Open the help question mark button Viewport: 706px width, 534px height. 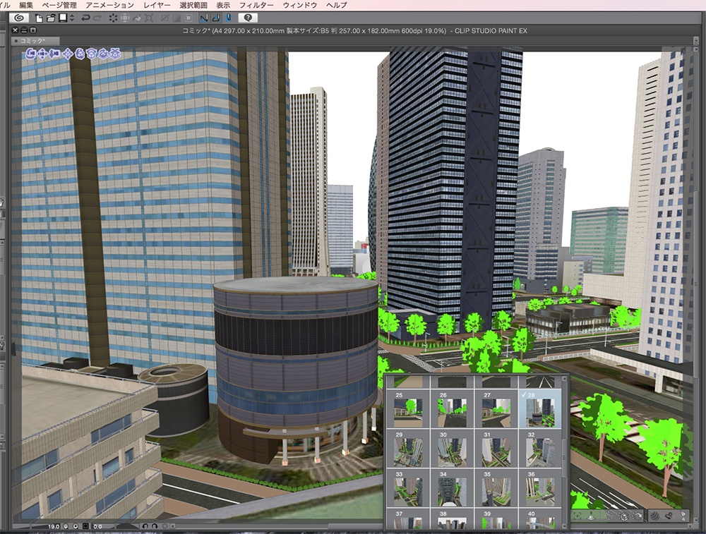248,18
